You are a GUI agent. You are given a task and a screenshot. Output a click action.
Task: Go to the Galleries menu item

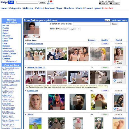(x=28, y=8)
